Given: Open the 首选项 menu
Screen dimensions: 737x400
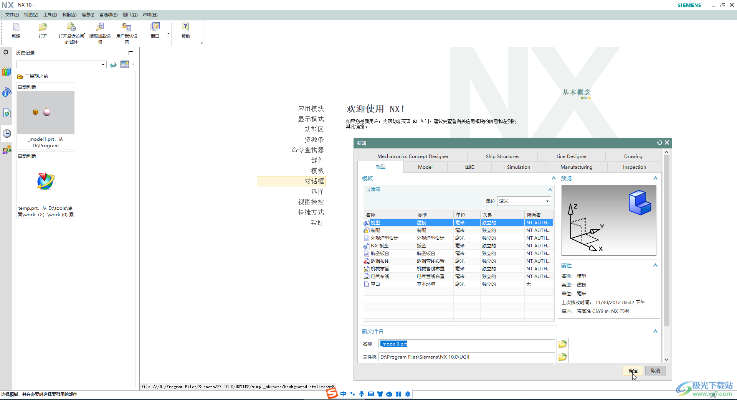Looking at the screenshot, I should coord(108,15).
